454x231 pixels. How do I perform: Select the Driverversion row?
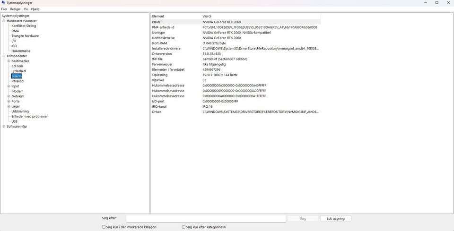pos(236,54)
